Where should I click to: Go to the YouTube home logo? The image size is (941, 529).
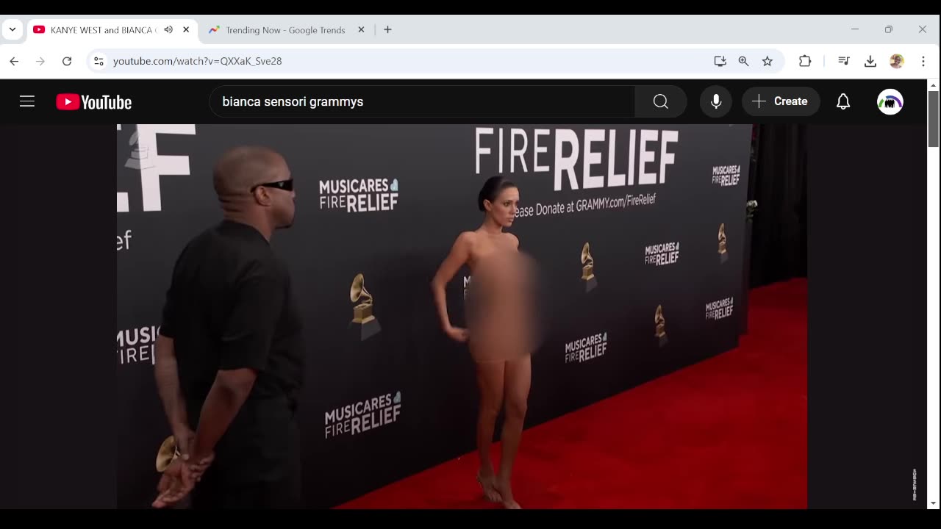[93, 102]
